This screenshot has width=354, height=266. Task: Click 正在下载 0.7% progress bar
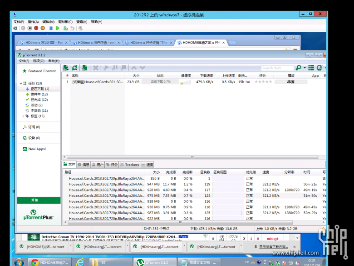[x=160, y=82]
